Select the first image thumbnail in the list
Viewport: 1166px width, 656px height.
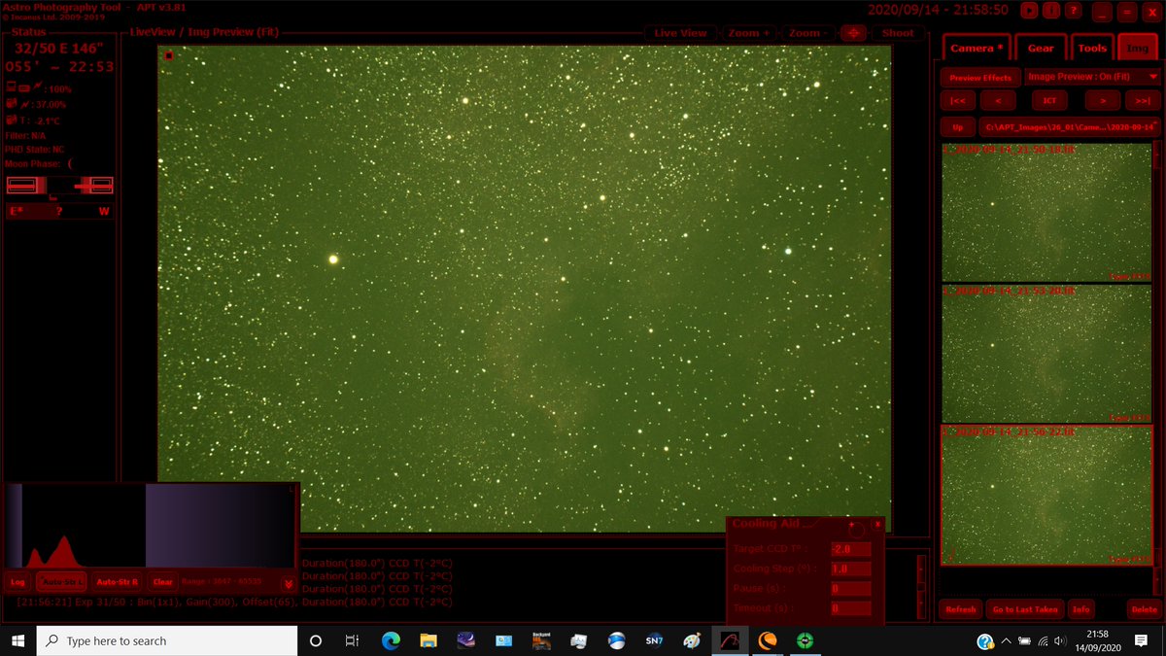pyautogui.click(x=1046, y=213)
